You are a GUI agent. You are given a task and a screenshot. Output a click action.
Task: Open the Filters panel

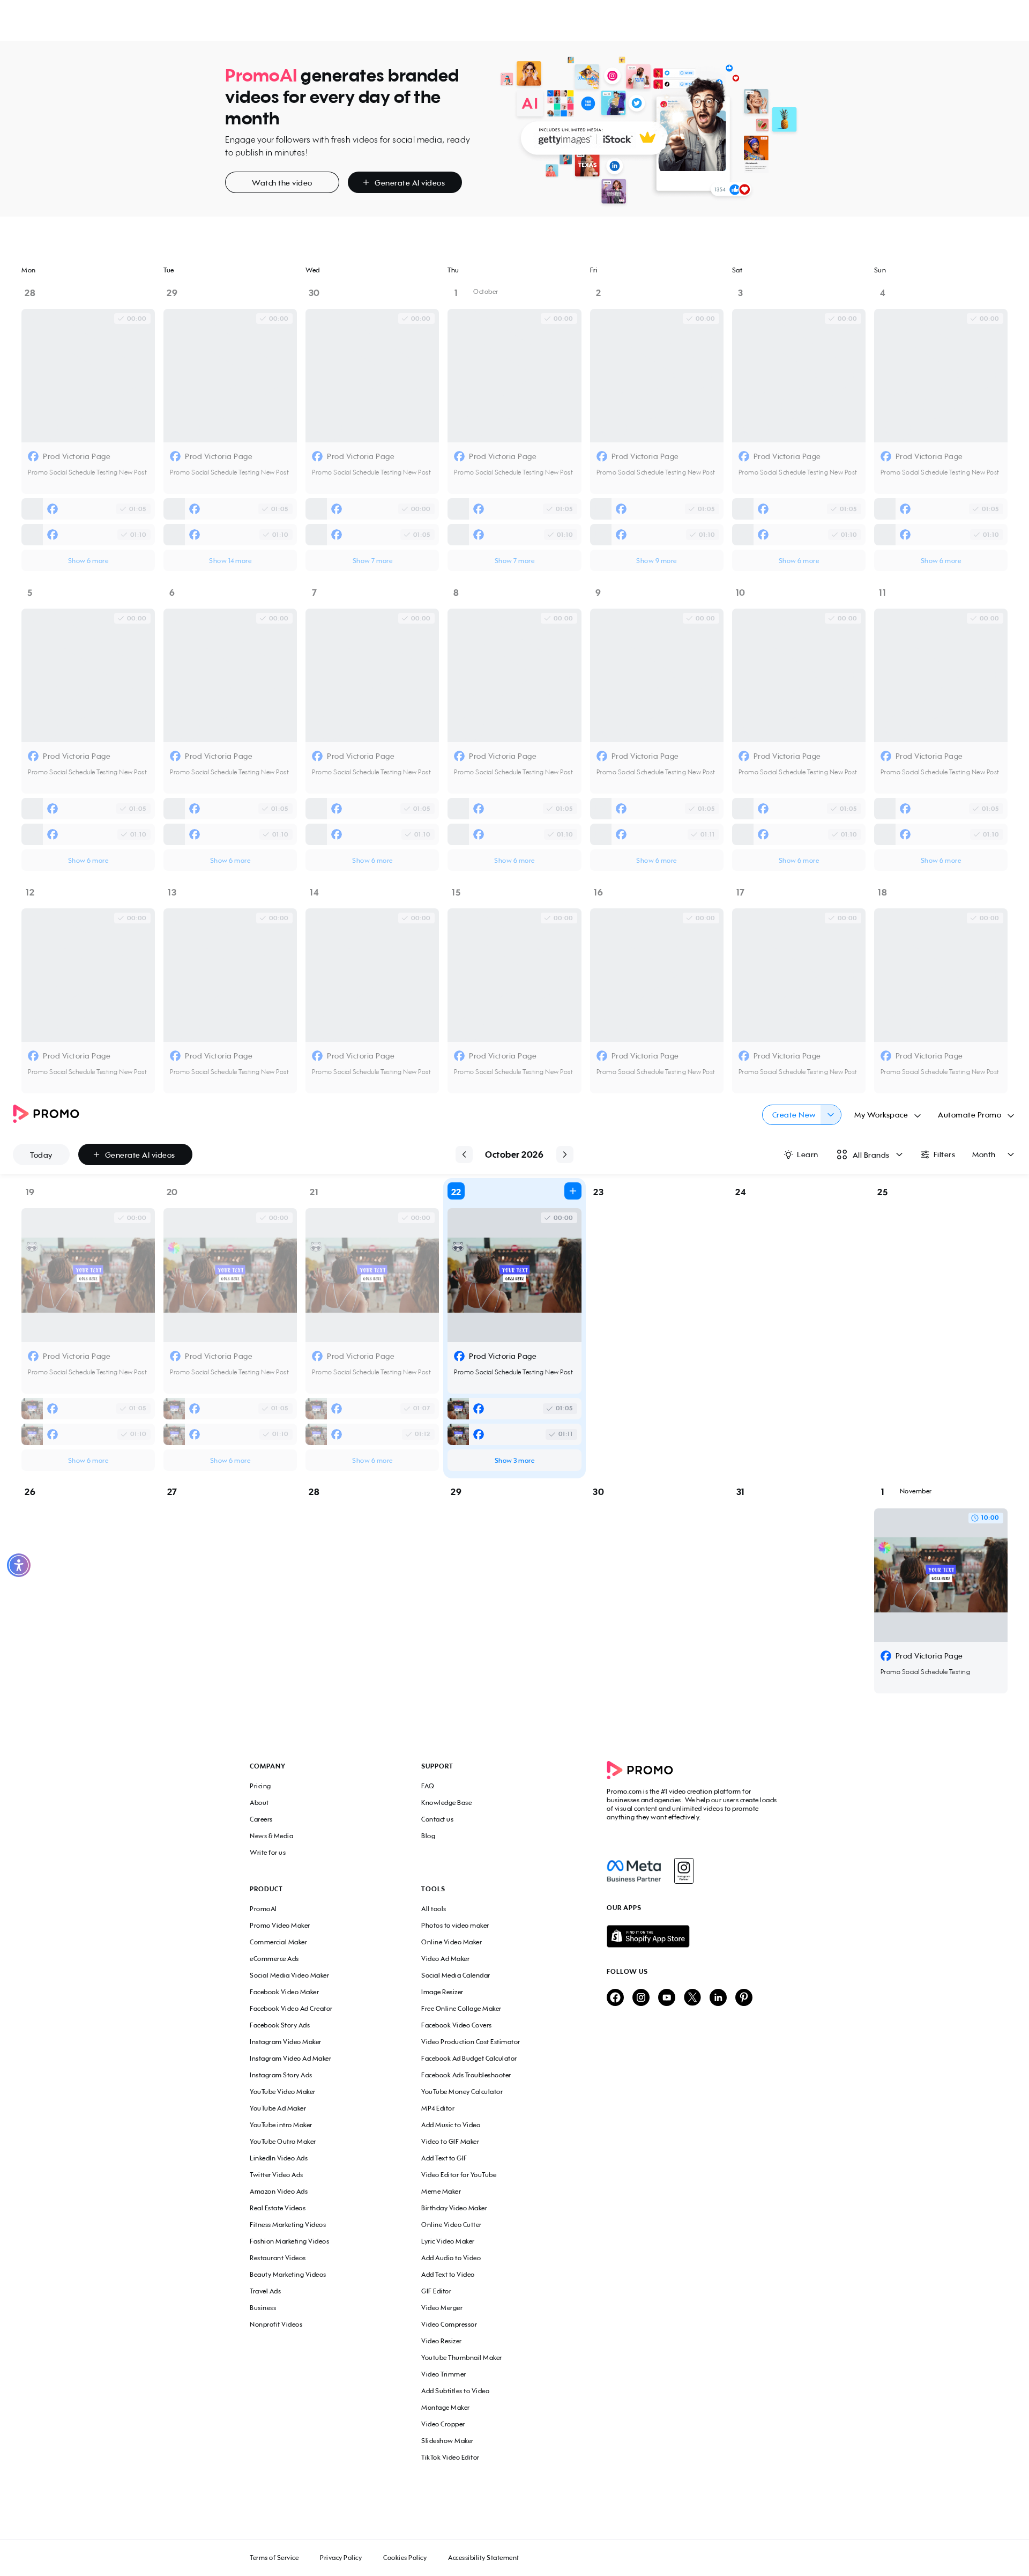937,1154
